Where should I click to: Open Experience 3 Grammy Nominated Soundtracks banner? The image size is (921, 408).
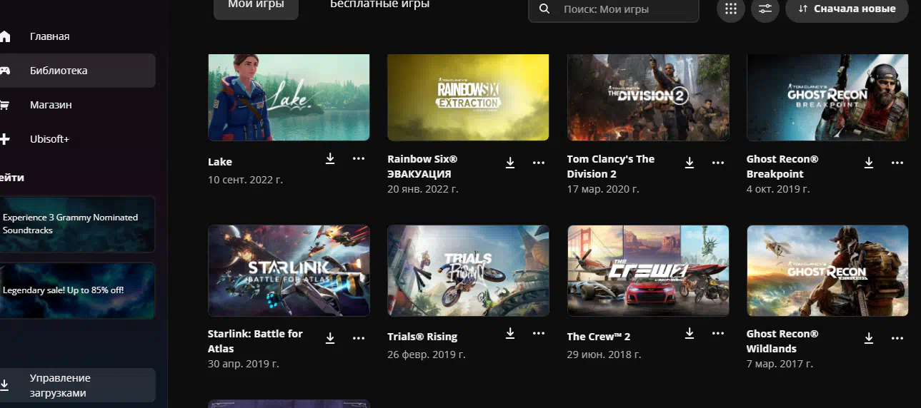click(77, 224)
